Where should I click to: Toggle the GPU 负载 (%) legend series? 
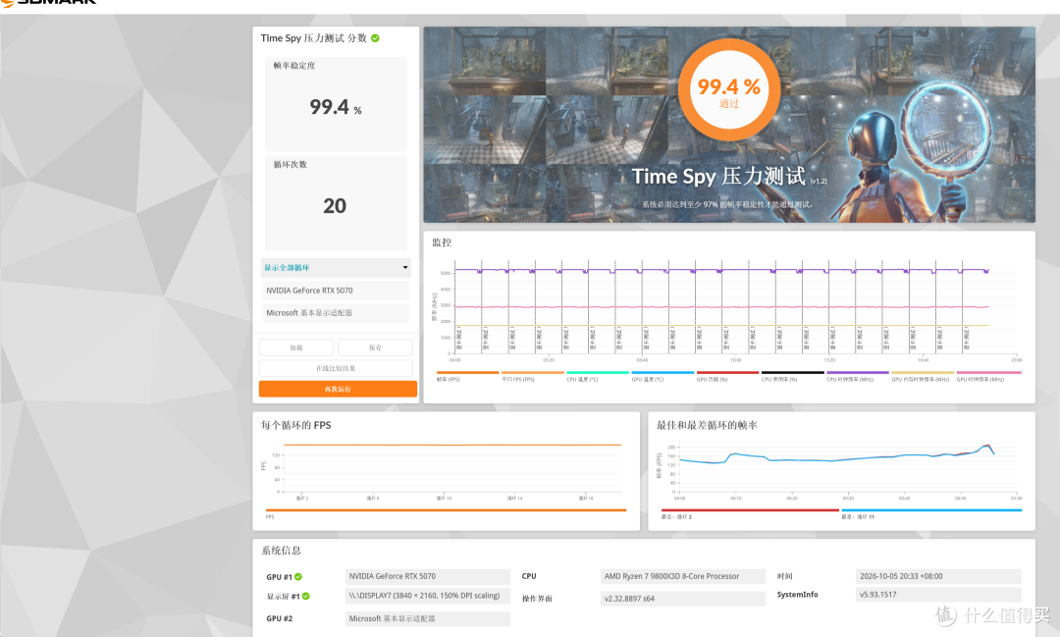[726, 376]
